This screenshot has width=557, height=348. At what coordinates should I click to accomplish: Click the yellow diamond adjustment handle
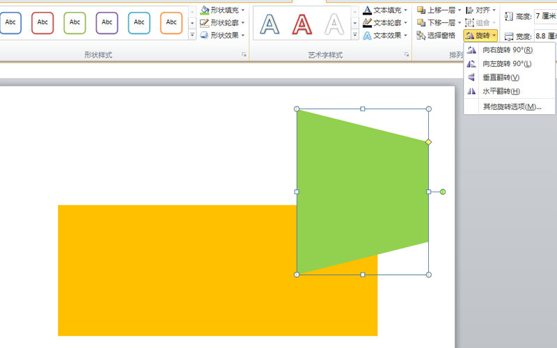pyautogui.click(x=428, y=142)
